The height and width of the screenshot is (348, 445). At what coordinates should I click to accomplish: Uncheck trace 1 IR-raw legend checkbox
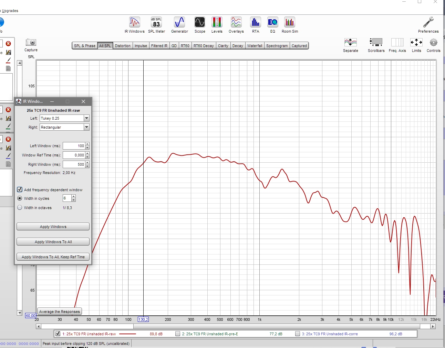point(58,334)
